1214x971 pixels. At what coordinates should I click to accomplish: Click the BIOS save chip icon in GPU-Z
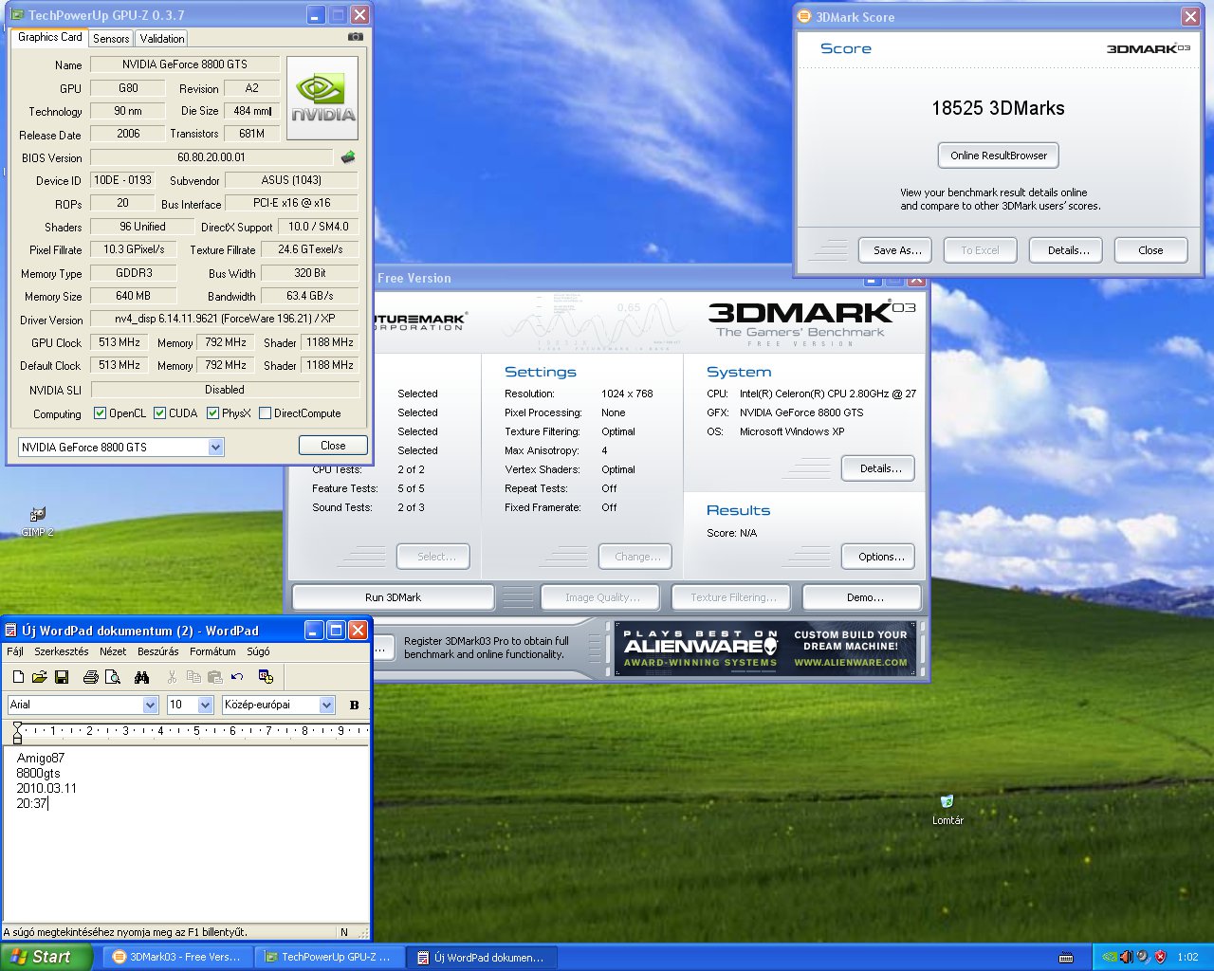(x=348, y=157)
